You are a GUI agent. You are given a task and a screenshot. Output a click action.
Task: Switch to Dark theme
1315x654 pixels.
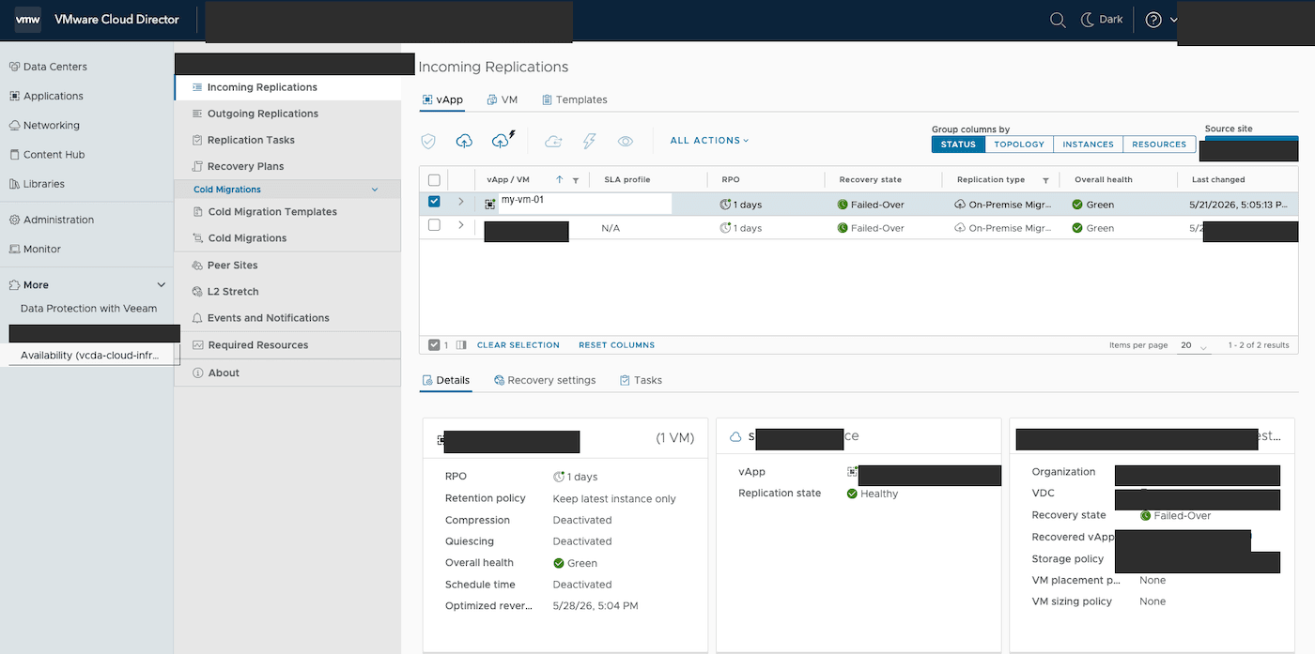pos(1102,20)
